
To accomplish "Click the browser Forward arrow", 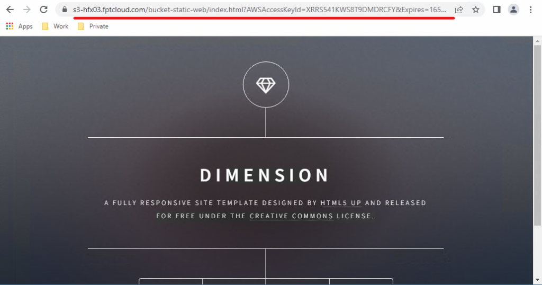I will point(26,10).
